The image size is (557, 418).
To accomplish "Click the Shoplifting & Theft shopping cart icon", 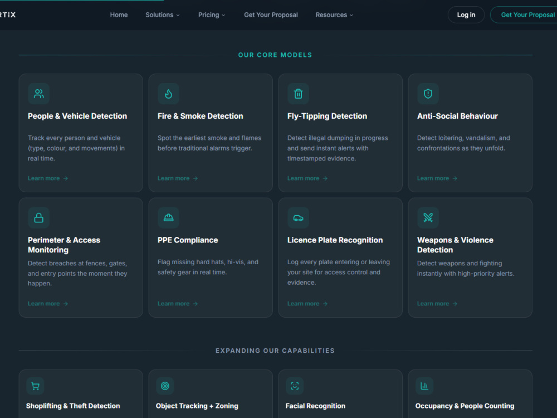I will pyautogui.click(x=35, y=386).
